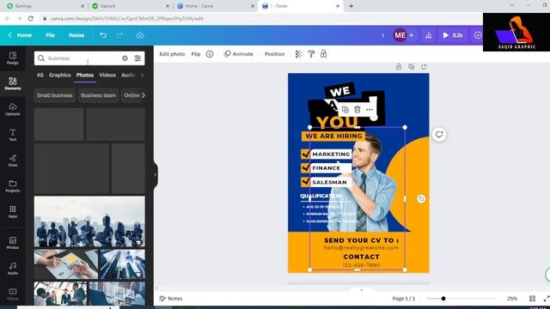Click the rotate handle of selected photo
550x309 pixels.
[421, 198]
